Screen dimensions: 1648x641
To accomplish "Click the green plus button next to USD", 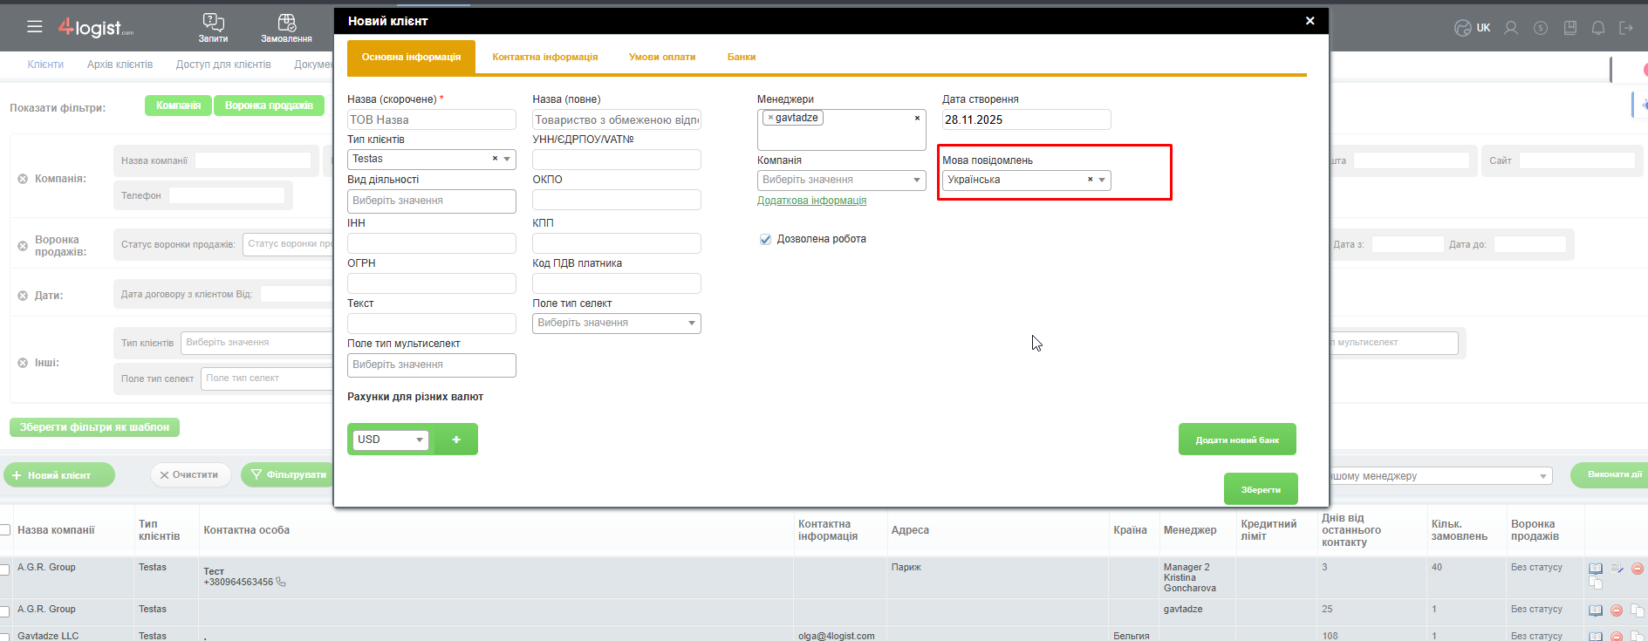I will pos(456,440).
